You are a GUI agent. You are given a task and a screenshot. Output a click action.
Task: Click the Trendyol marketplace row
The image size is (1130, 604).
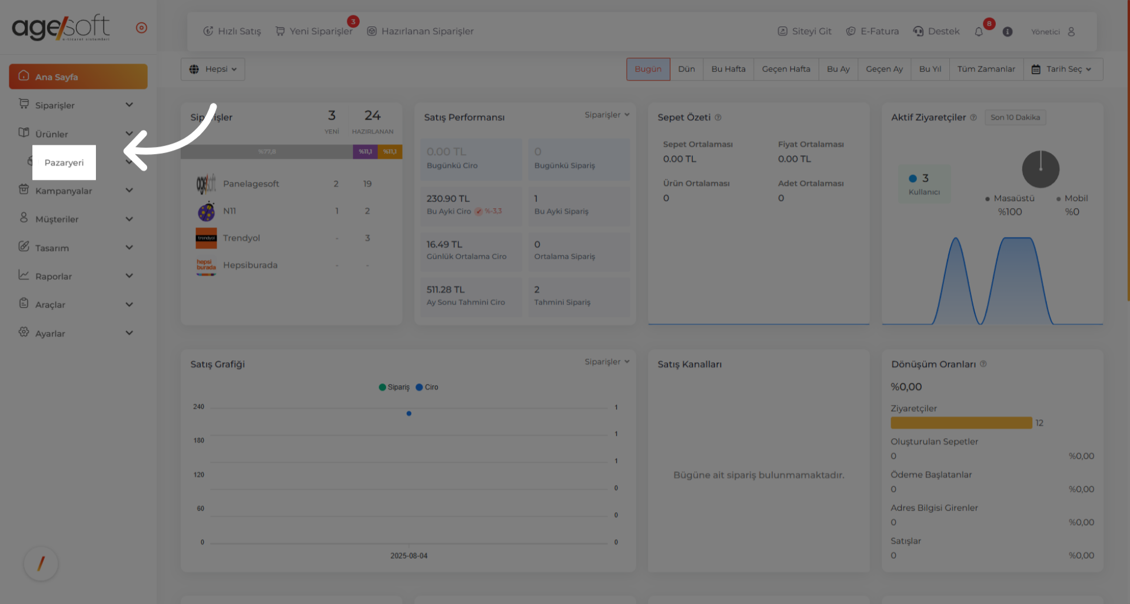pos(291,238)
